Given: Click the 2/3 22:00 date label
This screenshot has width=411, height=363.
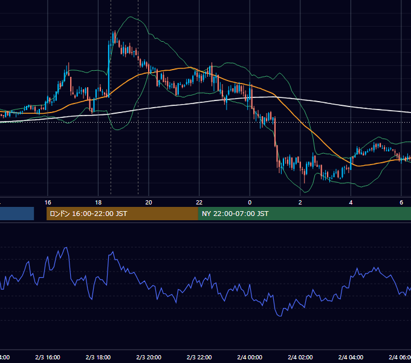Looking at the screenshot, I should point(199,357).
